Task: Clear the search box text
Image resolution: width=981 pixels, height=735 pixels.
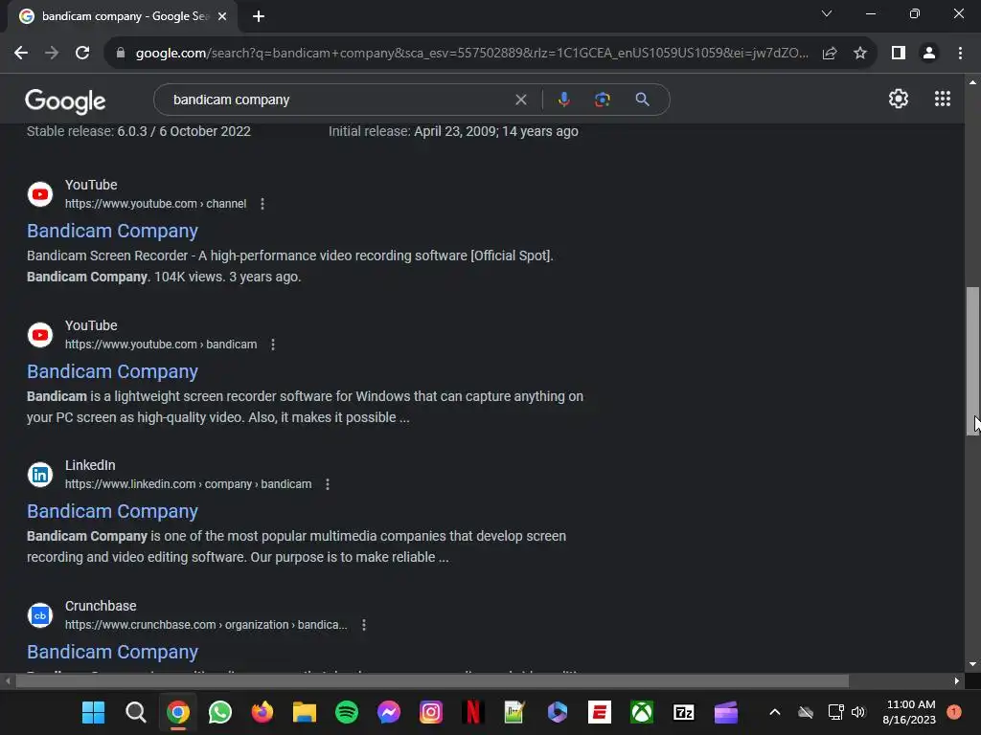Action: coord(520,100)
